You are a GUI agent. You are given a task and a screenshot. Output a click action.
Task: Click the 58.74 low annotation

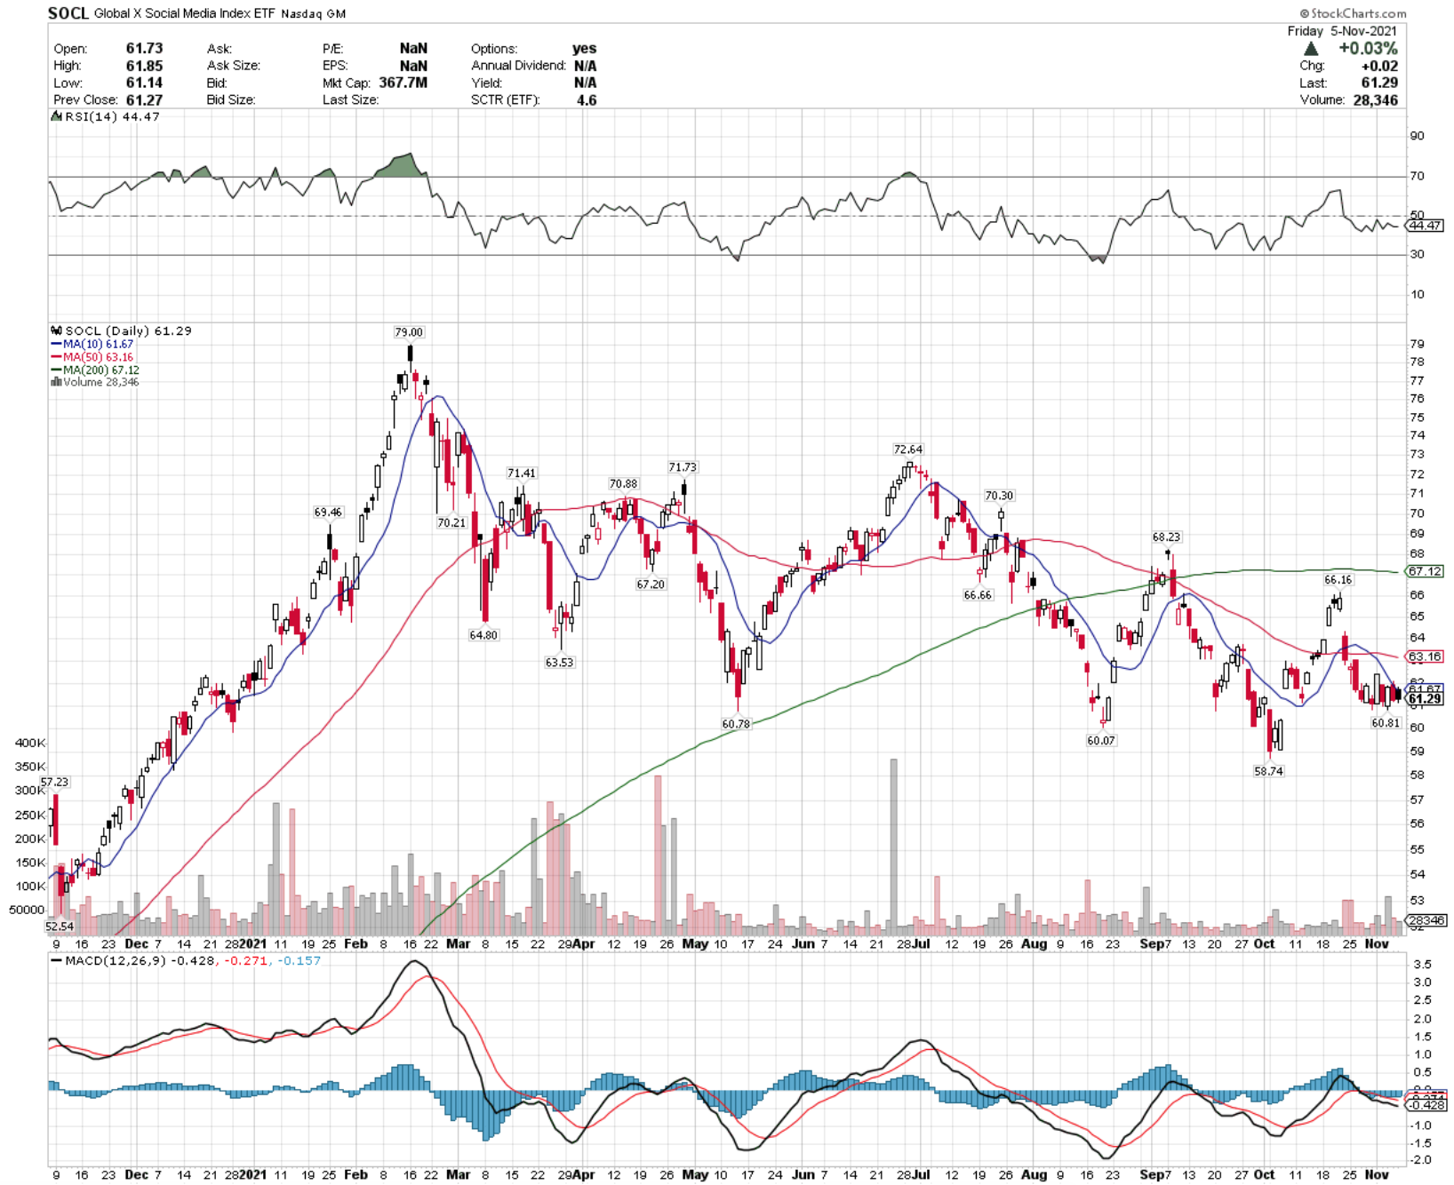pyautogui.click(x=1268, y=772)
